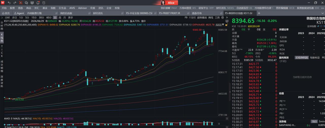Click the WFT monitor icon
This screenshot has height=128, width=325.
(x=32, y=3)
